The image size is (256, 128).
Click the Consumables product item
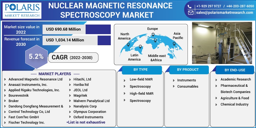pos(188,86)
